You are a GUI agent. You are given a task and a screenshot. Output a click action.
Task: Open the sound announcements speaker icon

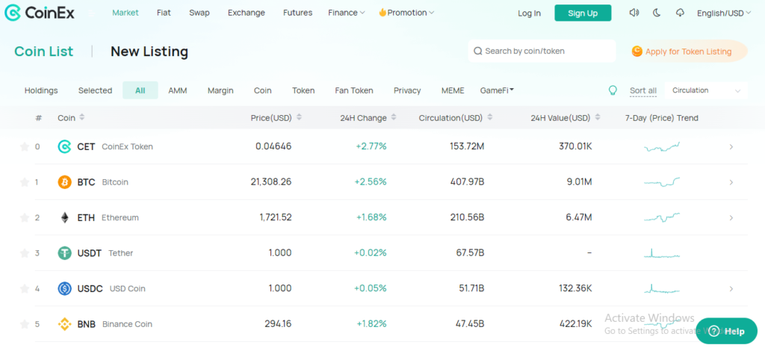tap(634, 13)
